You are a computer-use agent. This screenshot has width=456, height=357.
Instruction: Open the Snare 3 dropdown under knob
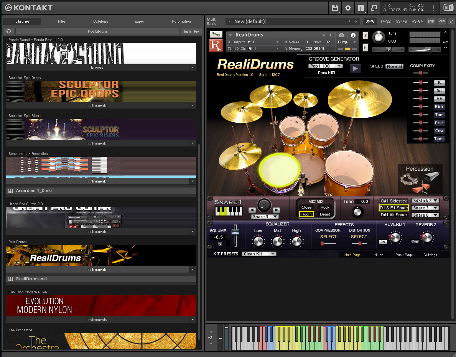point(265,217)
